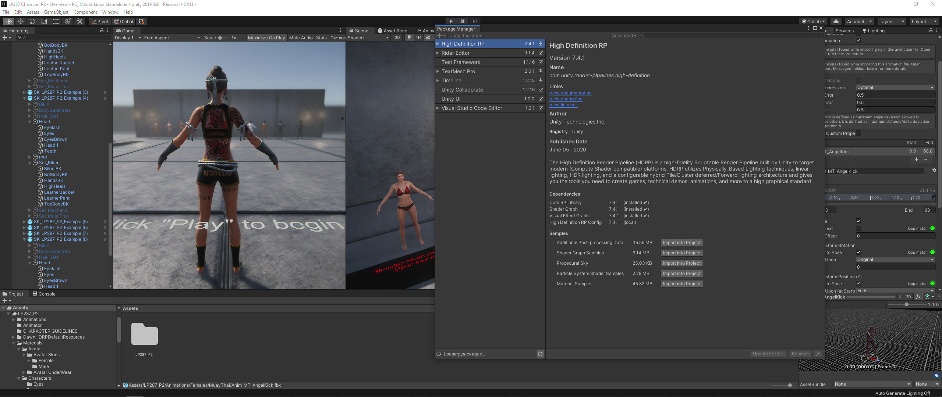Toggle IK in the animation preview
This screenshot has width=942, height=397.
899,297
